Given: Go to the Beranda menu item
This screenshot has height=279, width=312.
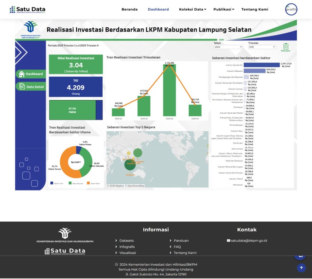Looking at the screenshot, I should 129,9.
